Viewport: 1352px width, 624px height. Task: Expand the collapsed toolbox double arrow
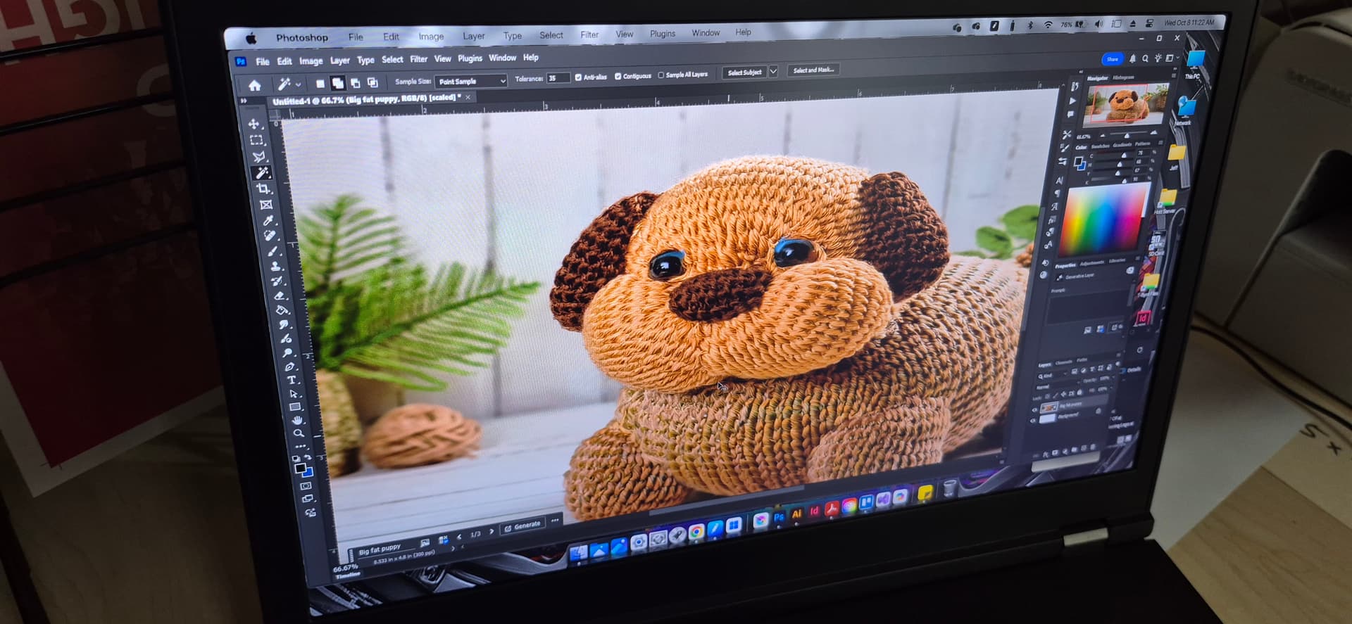click(x=244, y=101)
